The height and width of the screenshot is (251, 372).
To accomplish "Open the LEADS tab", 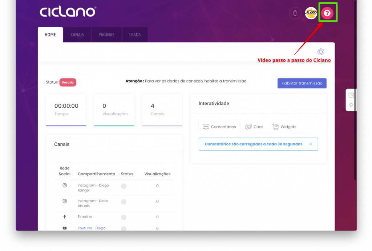I will click(135, 35).
